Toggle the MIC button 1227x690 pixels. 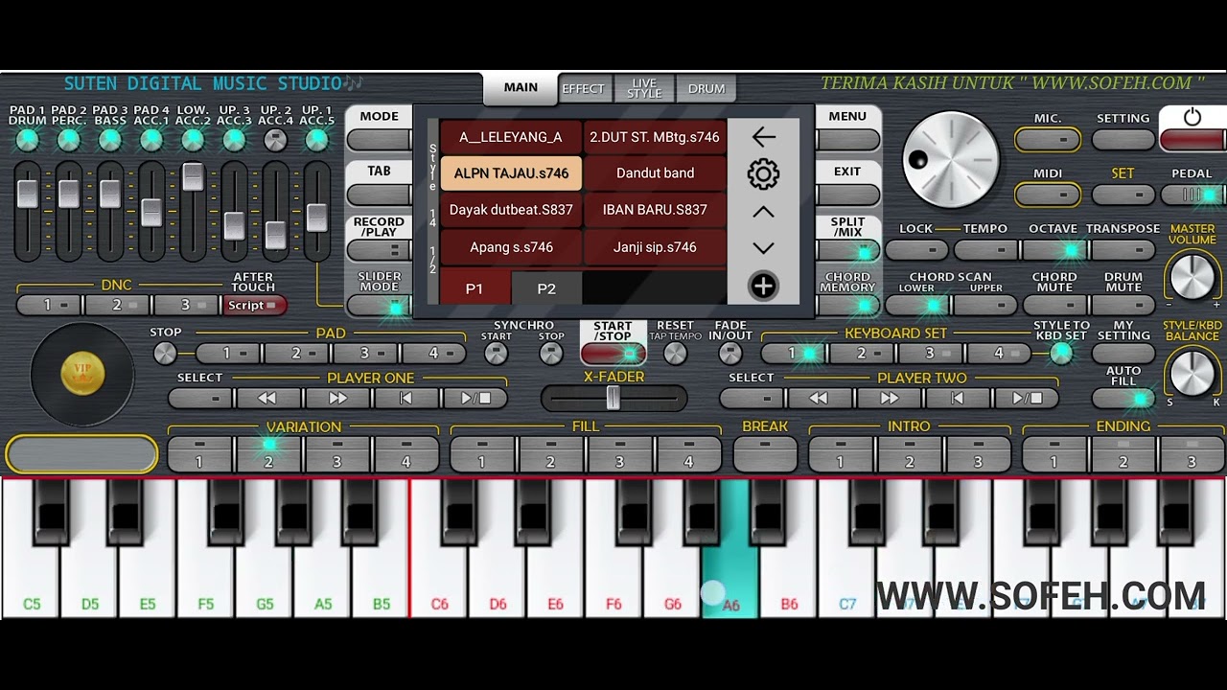[x=1048, y=140]
